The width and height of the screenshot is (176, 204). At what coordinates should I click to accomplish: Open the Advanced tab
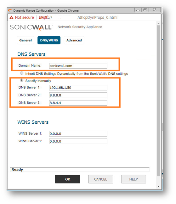click(74, 40)
